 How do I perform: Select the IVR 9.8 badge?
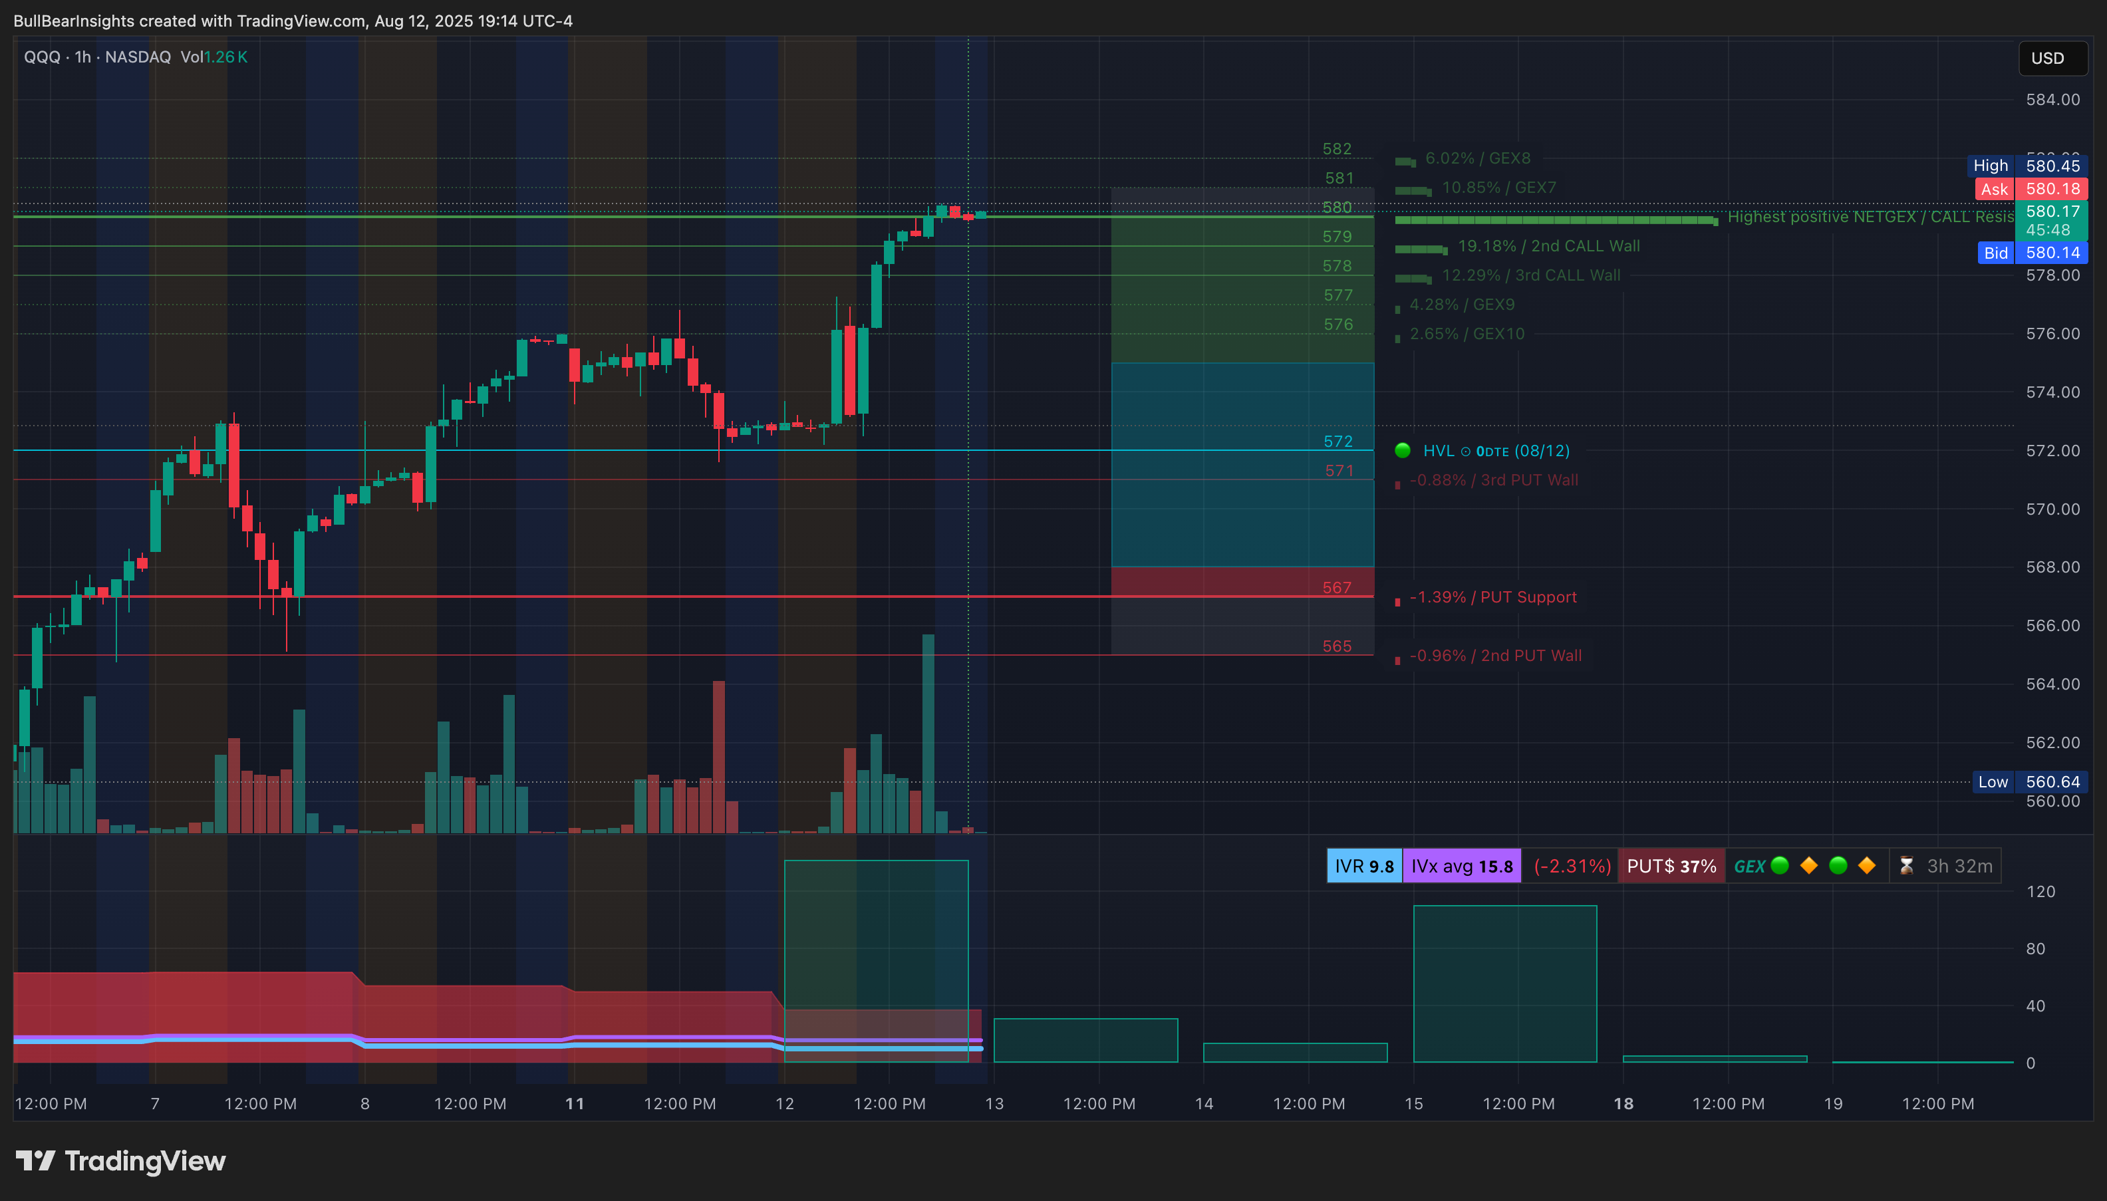point(1365,866)
